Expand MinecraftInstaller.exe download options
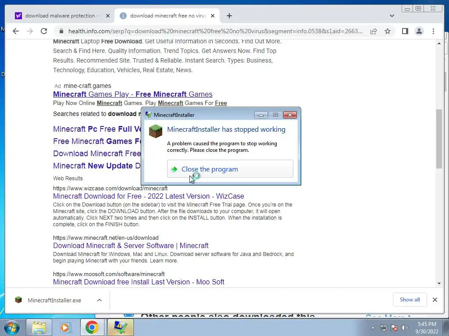449x336 pixels. tap(100, 300)
